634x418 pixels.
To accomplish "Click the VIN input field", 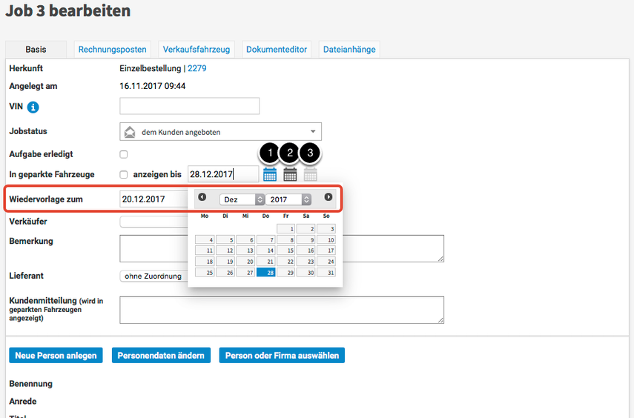I will pos(189,106).
